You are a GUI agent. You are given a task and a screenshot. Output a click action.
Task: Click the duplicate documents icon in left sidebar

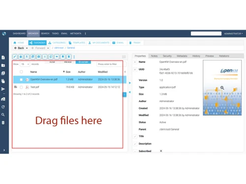click(x=3, y=81)
